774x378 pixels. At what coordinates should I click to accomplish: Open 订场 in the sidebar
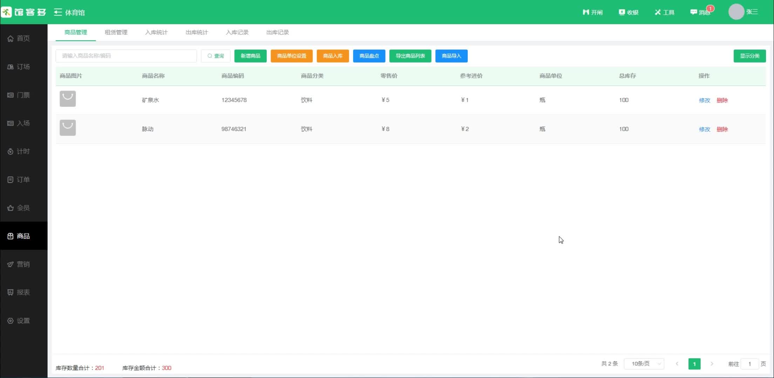(24, 67)
